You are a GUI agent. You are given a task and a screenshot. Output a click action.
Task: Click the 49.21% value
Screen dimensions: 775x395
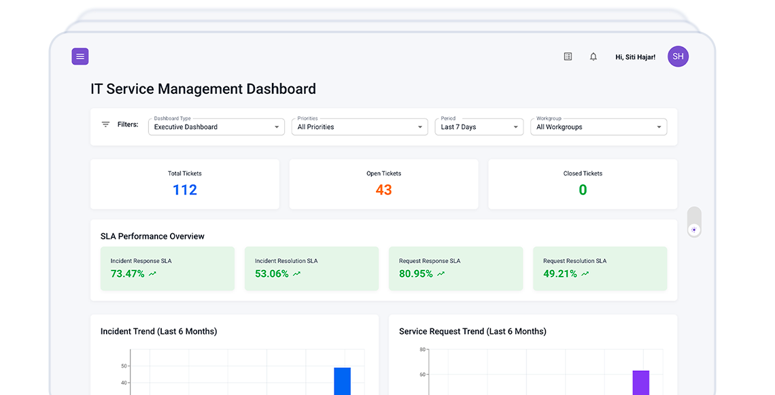[x=560, y=274]
